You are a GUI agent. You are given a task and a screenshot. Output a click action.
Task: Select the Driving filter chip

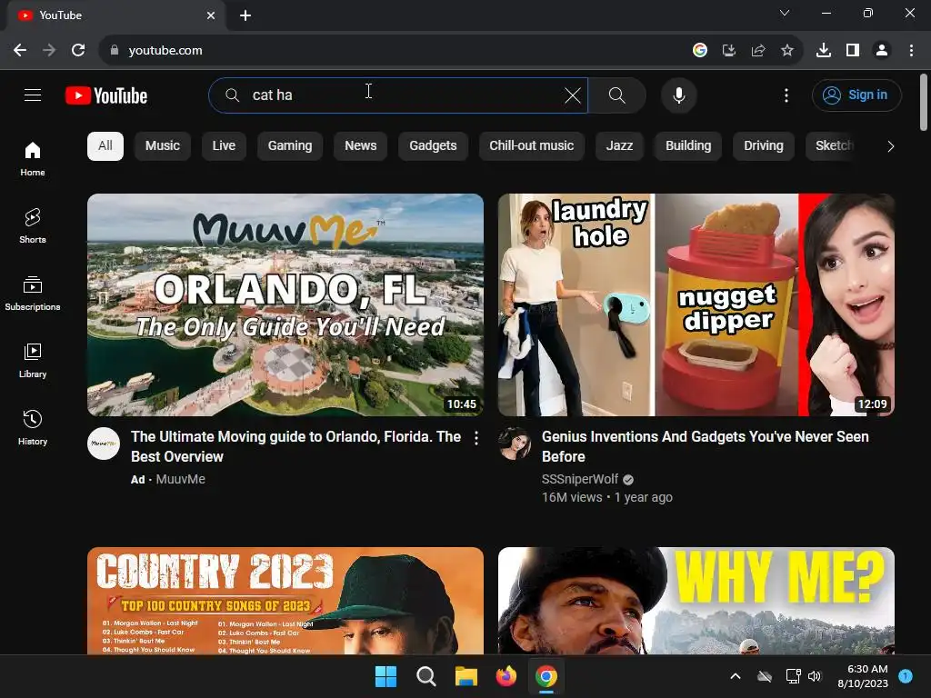pyautogui.click(x=764, y=146)
